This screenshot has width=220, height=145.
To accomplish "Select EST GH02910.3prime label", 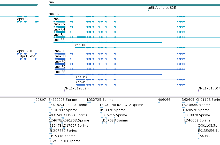I will [74, 105].
